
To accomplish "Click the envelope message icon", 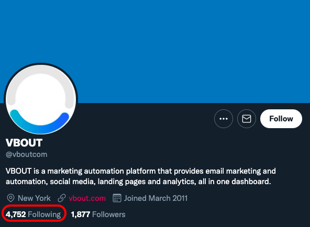I will [x=247, y=119].
